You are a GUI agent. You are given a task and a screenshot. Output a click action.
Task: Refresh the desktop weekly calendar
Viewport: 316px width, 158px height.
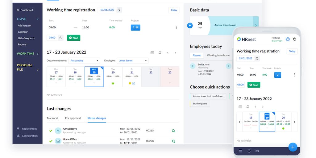pyautogui.click(x=160, y=53)
